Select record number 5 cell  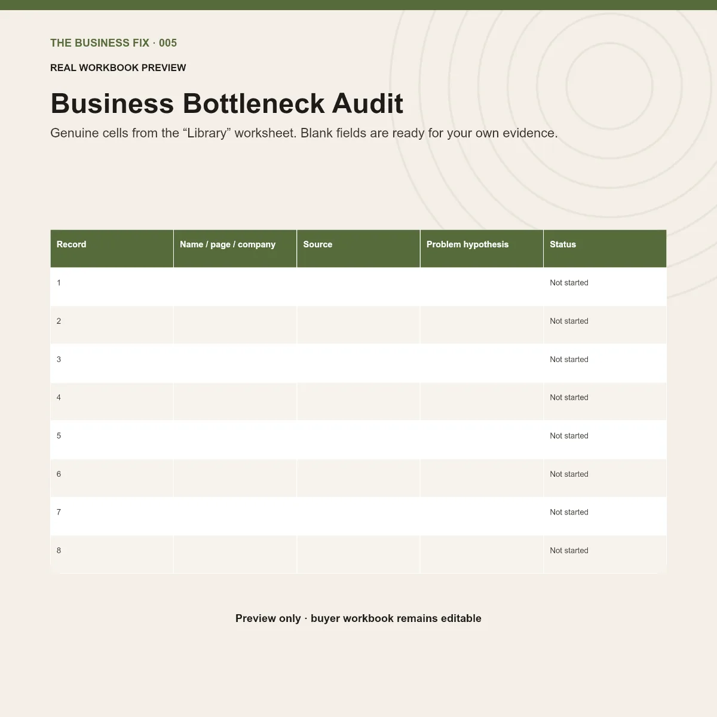(112, 440)
